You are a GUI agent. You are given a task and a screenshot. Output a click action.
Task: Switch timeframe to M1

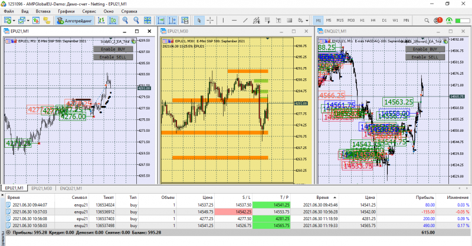click(x=319, y=21)
